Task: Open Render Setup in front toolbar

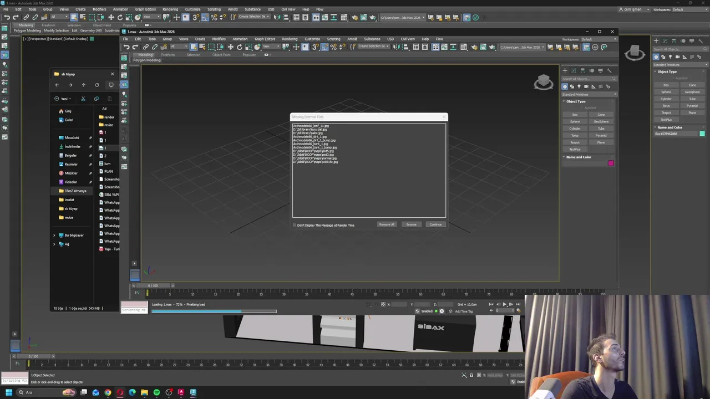Action: (x=475, y=47)
